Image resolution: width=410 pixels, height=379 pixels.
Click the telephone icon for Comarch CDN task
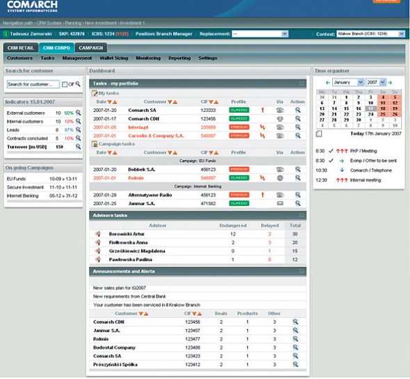pos(280,119)
